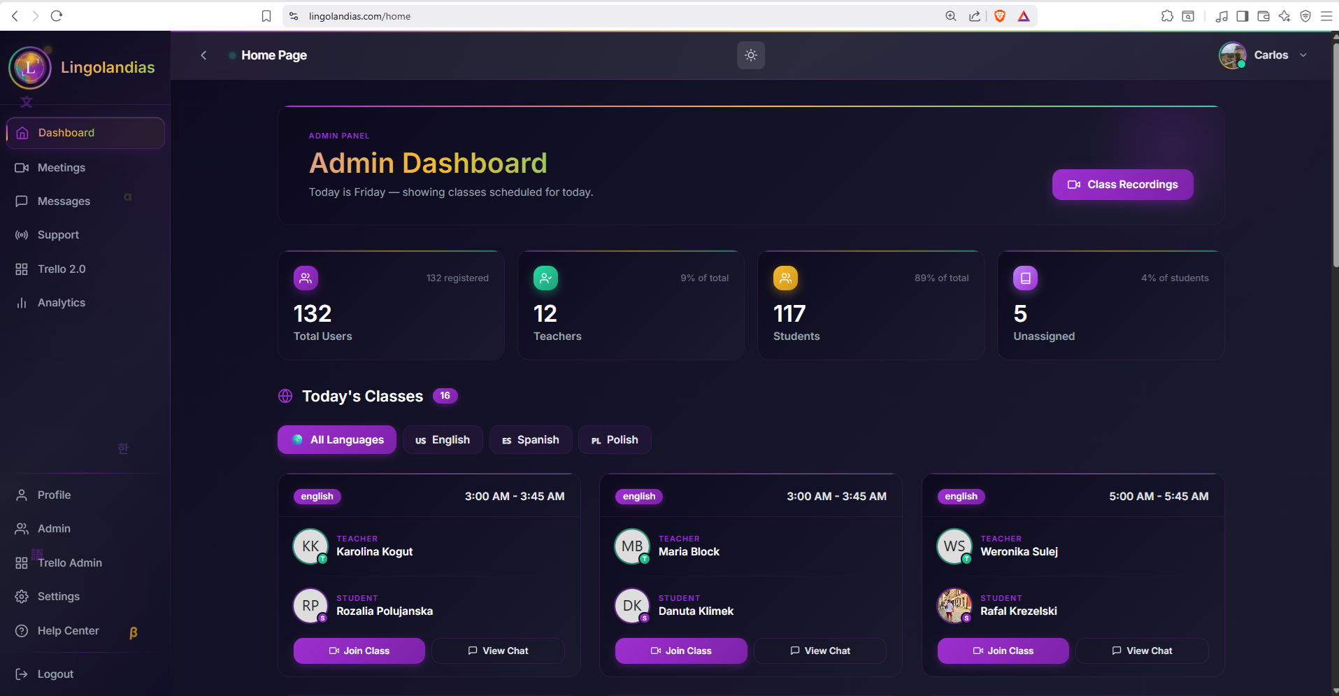Click the Lingolandias logo icon
The height and width of the screenshot is (696, 1339).
pos(29,68)
